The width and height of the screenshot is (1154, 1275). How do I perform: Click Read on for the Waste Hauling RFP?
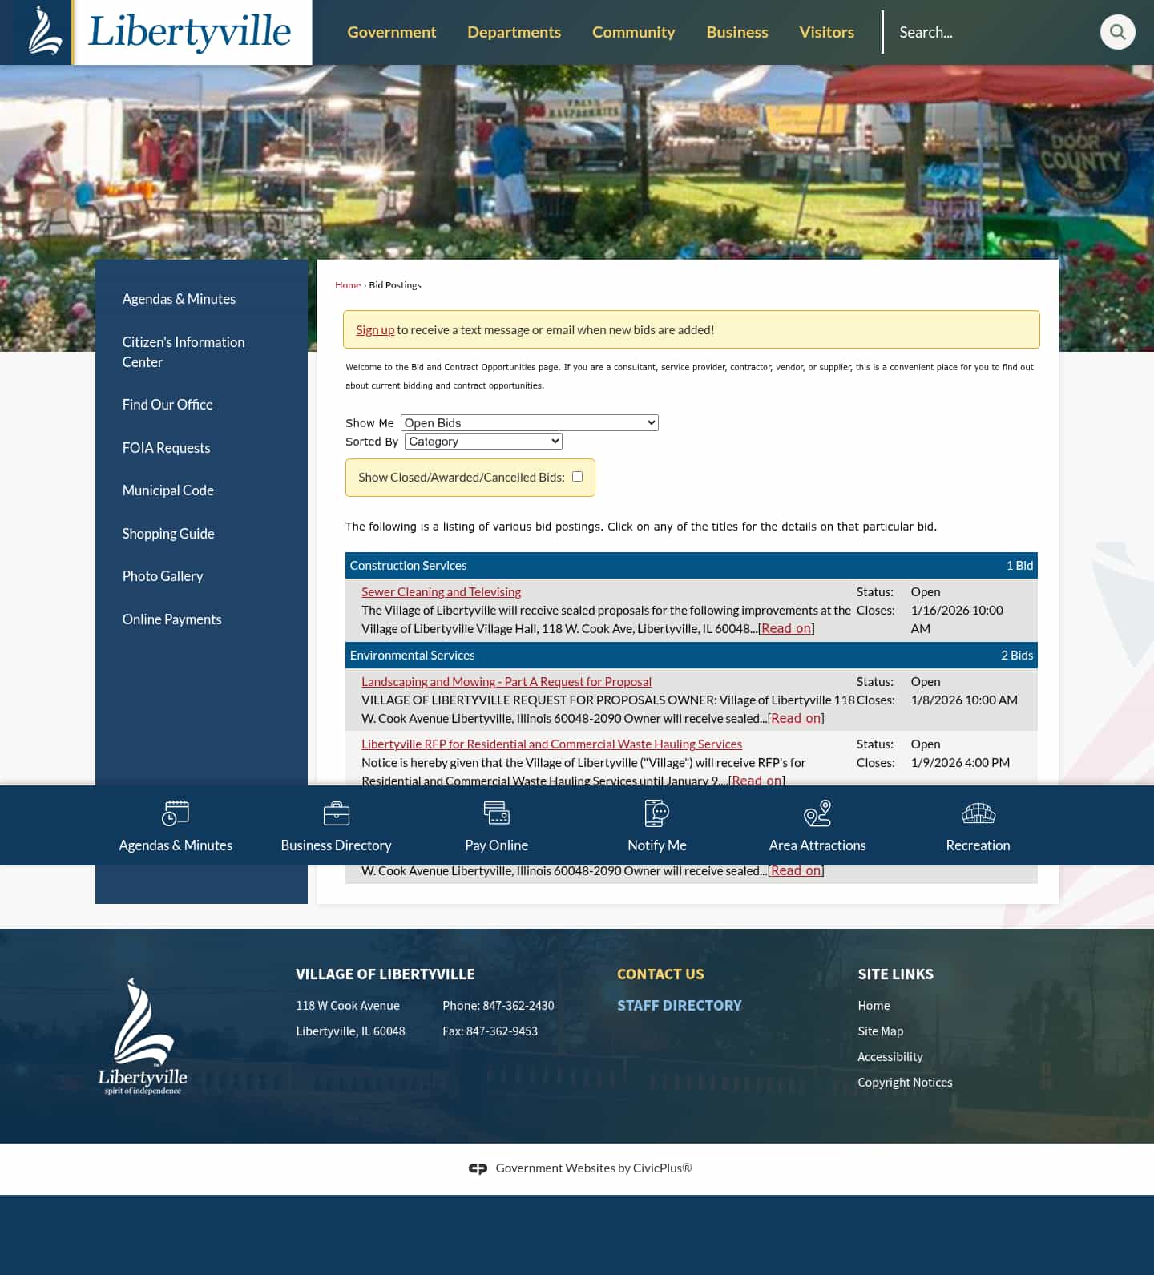click(x=757, y=780)
